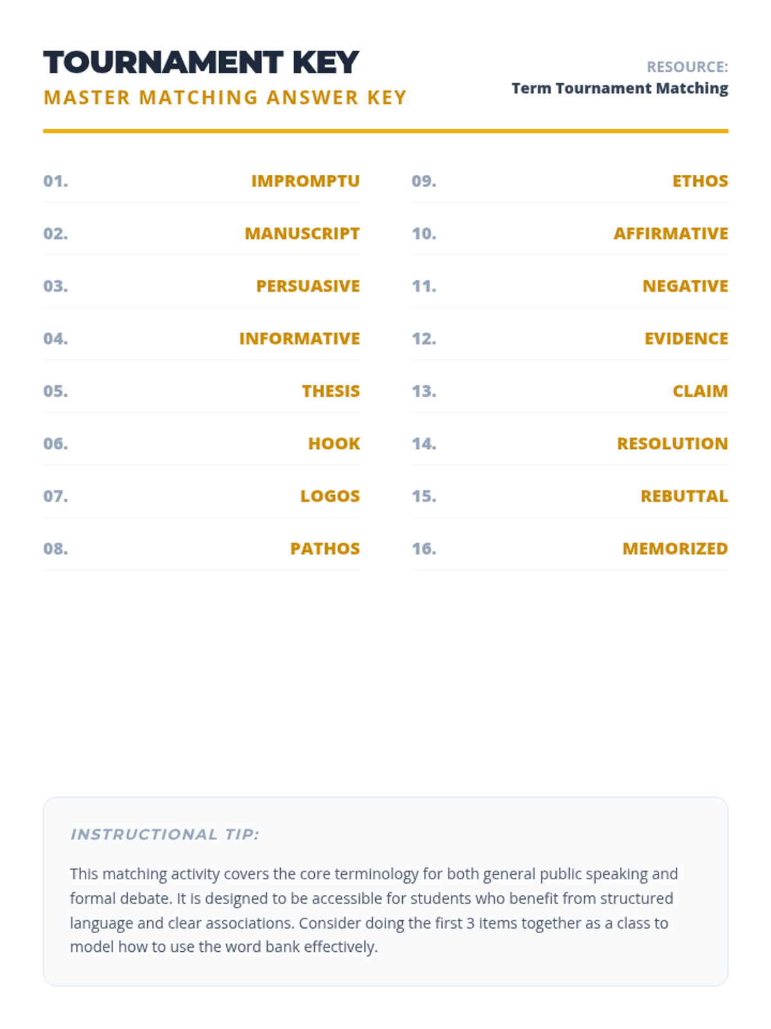This screenshot has width=771, height=1029.
Task: Click the THESIS answer term
Action: [x=331, y=391]
